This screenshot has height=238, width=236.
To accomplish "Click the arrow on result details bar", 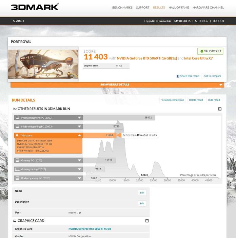I will 221,85.
